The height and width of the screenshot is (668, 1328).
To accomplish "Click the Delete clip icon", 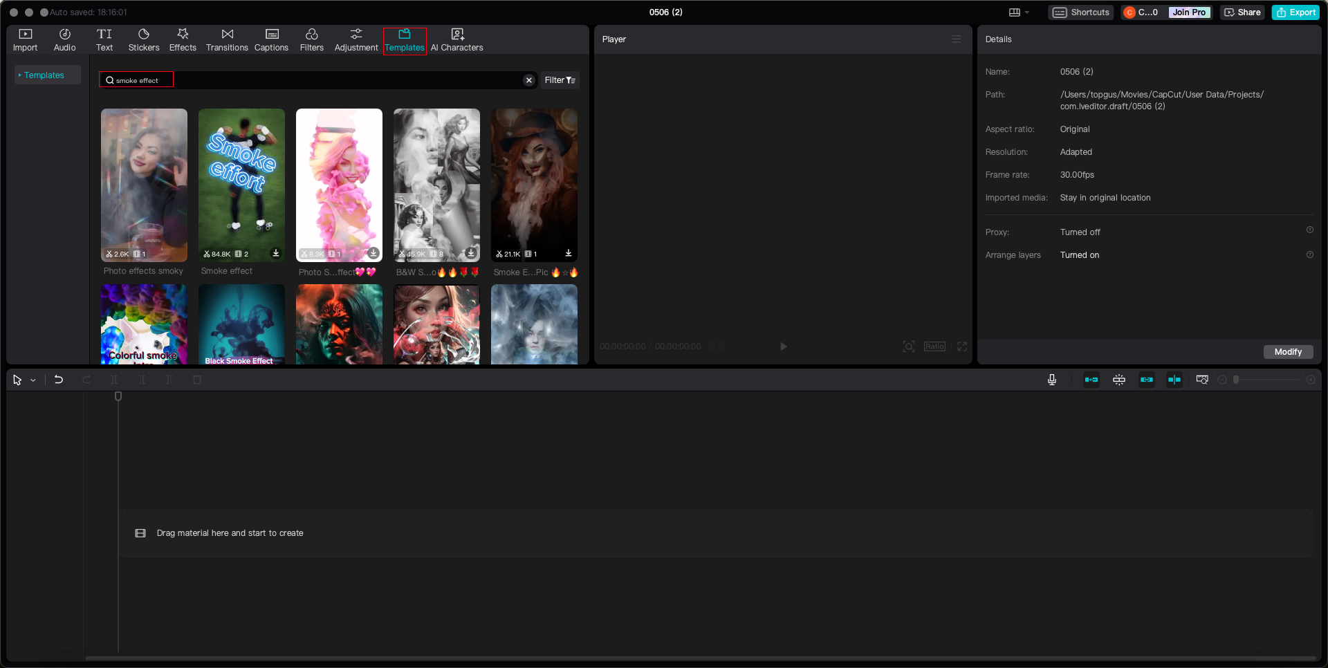I will tap(197, 380).
